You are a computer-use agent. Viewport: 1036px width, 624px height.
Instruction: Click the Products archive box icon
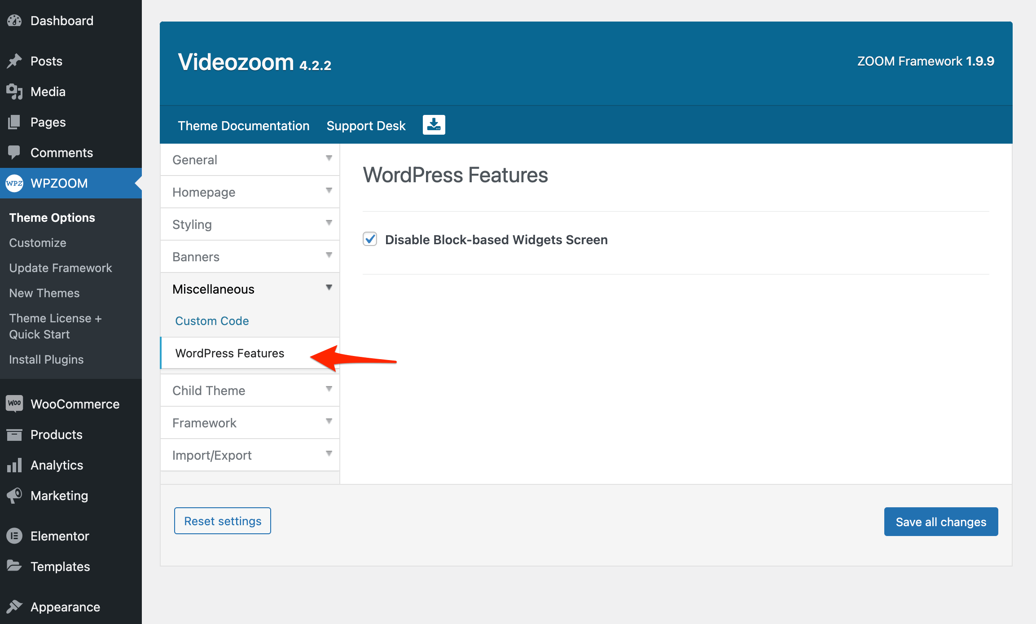pyautogui.click(x=14, y=435)
